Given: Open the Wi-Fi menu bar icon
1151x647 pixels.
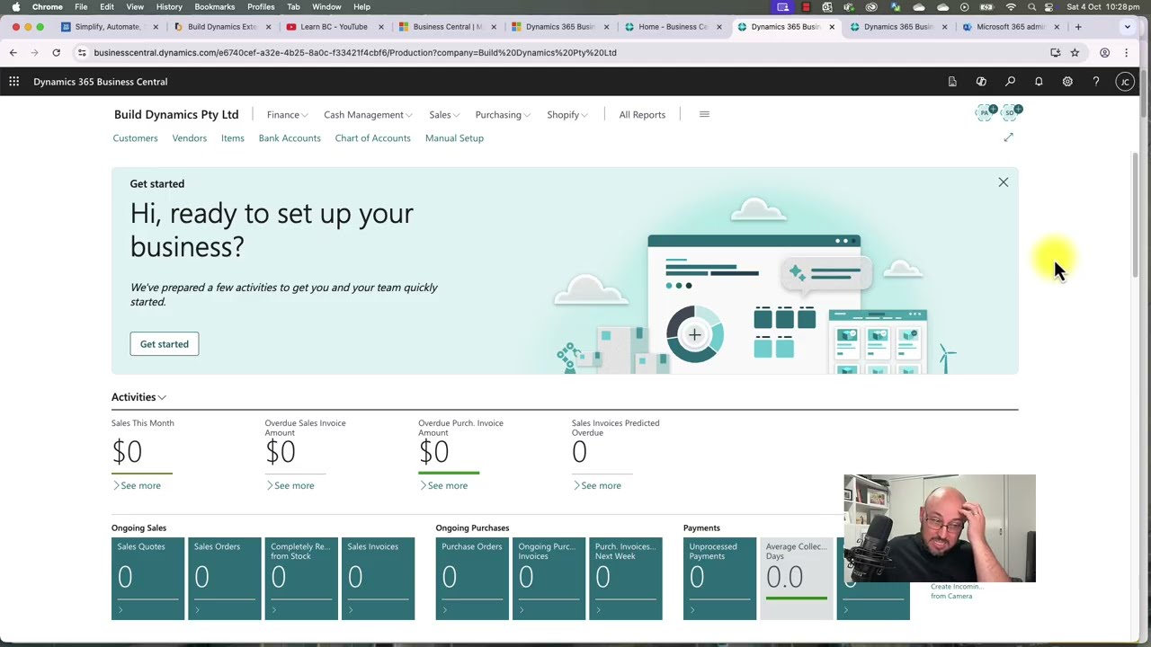Looking at the screenshot, I should click(1011, 7).
